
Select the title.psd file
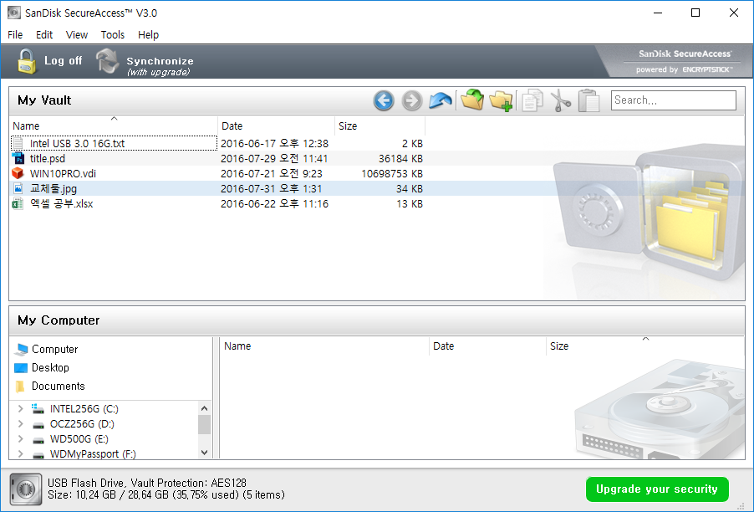pyautogui.click(x=48, y=158)
